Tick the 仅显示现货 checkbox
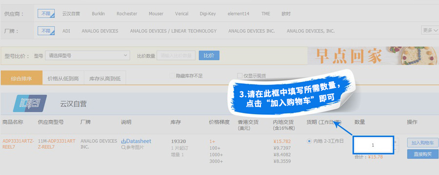This screenshot has height=175, width=439. [x=239, y=76]
